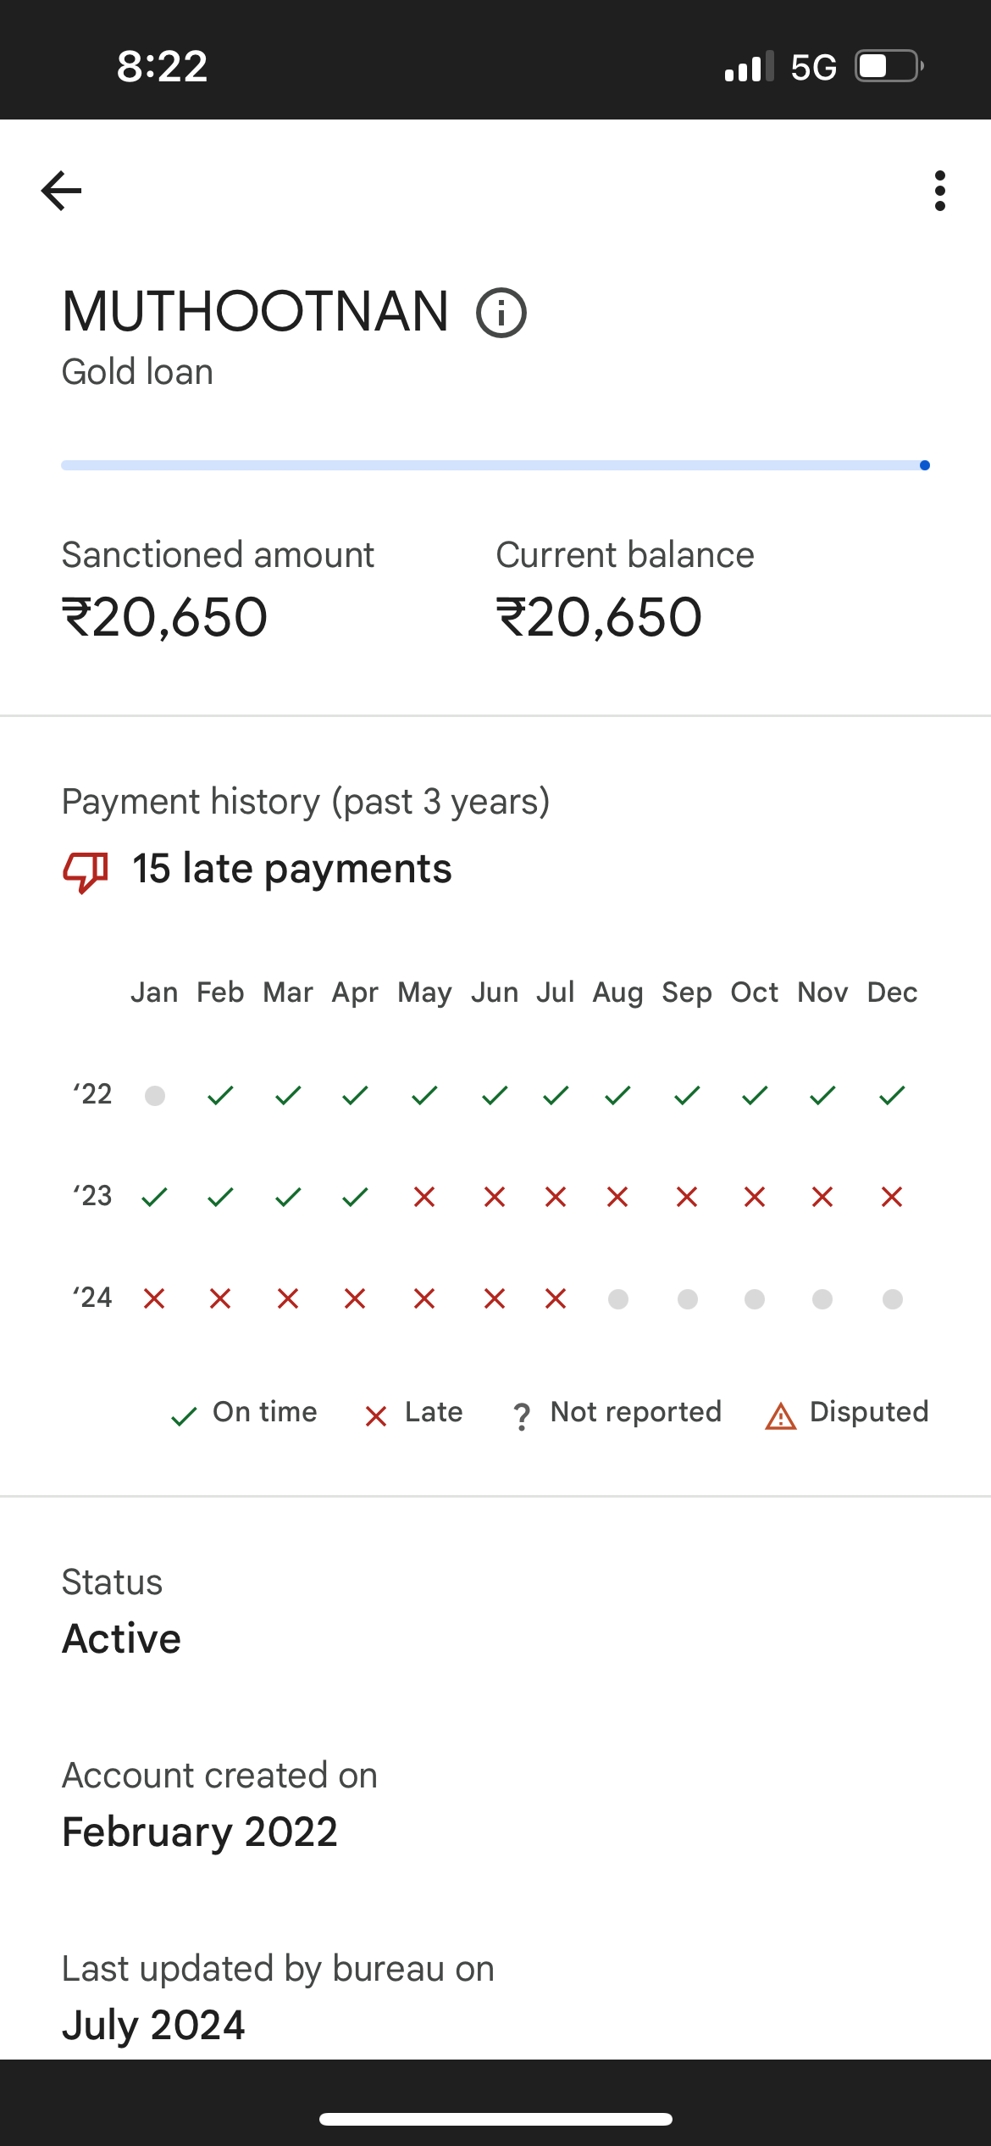Tap the August 2024 grey dot
991x2146 pixels.
[x=618, y=1298]
